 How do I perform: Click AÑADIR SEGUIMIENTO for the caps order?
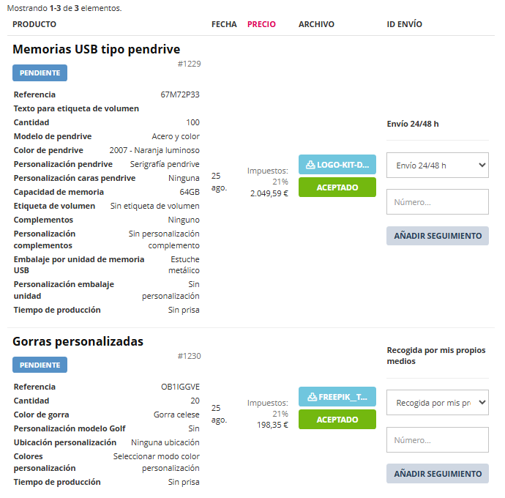click(x=437, y=474)
